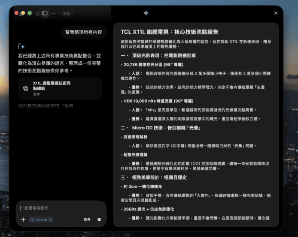Close the report panel with the X
Screen dimensions: 298x237
click(x=276, y=13)
